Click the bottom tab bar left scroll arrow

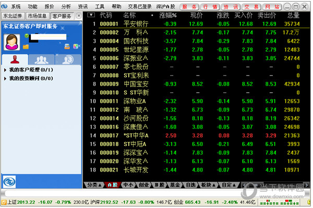tap(244, 185)
